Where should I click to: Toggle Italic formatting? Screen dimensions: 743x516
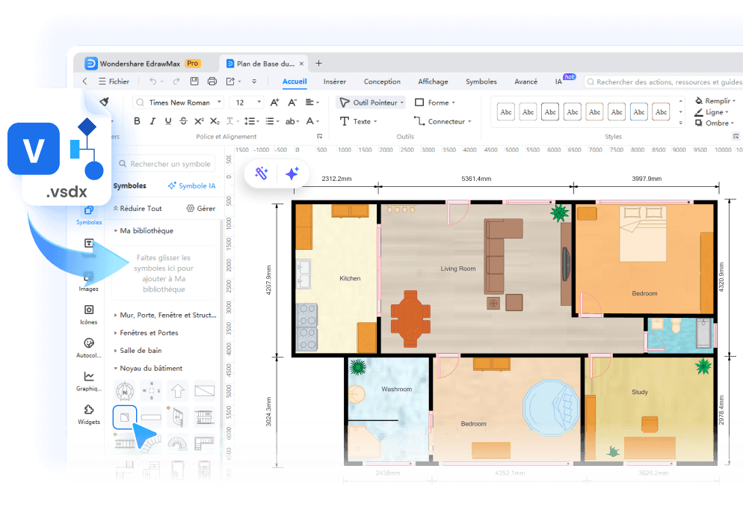coord(152,121)
